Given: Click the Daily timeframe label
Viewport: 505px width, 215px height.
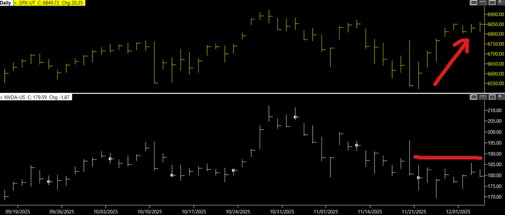Looking at the screenshot, I should [x=6, y=3].
